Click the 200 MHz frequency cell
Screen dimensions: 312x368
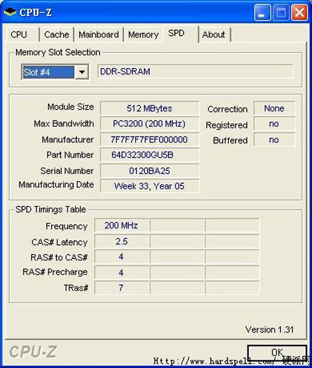[x=121, y=226]
